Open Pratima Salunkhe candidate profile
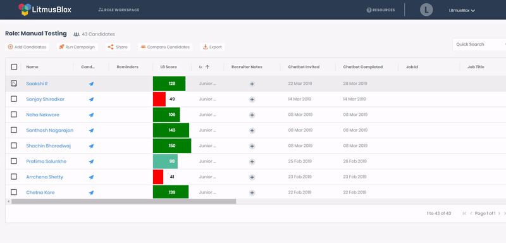Viewport: 506px width, 243px height. pos(46,161)
